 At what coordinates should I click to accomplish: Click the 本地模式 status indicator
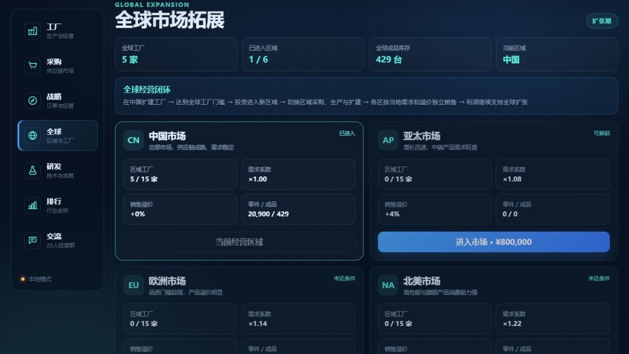tap(36, 279)
